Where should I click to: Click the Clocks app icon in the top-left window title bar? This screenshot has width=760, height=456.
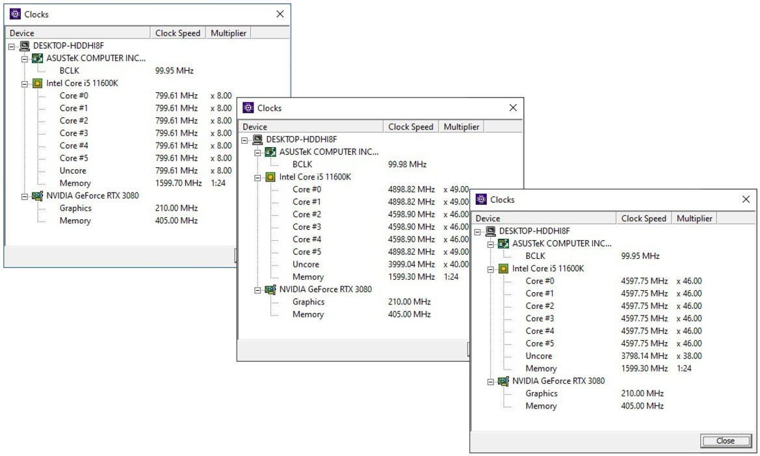pyautogui.click(x=15, y=14)
